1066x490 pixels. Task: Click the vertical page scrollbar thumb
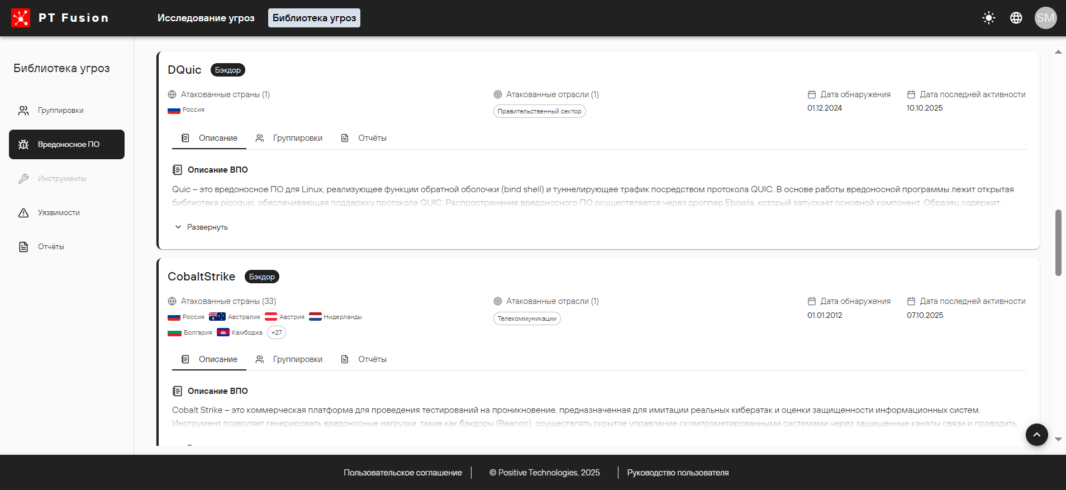point(1058,242)
